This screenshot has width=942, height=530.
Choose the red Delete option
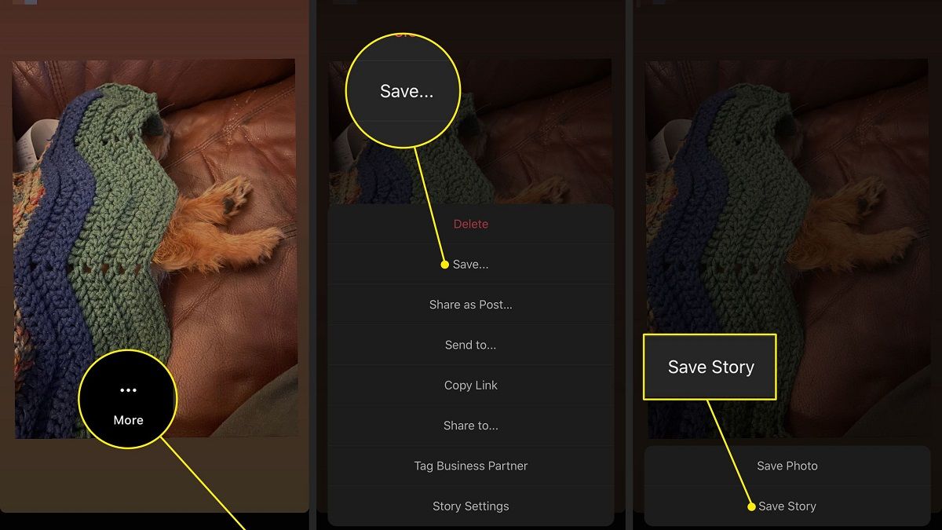coord(470,224)
